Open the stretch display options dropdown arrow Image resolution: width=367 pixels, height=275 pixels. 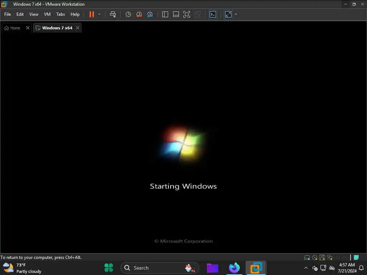coord(236,14)
